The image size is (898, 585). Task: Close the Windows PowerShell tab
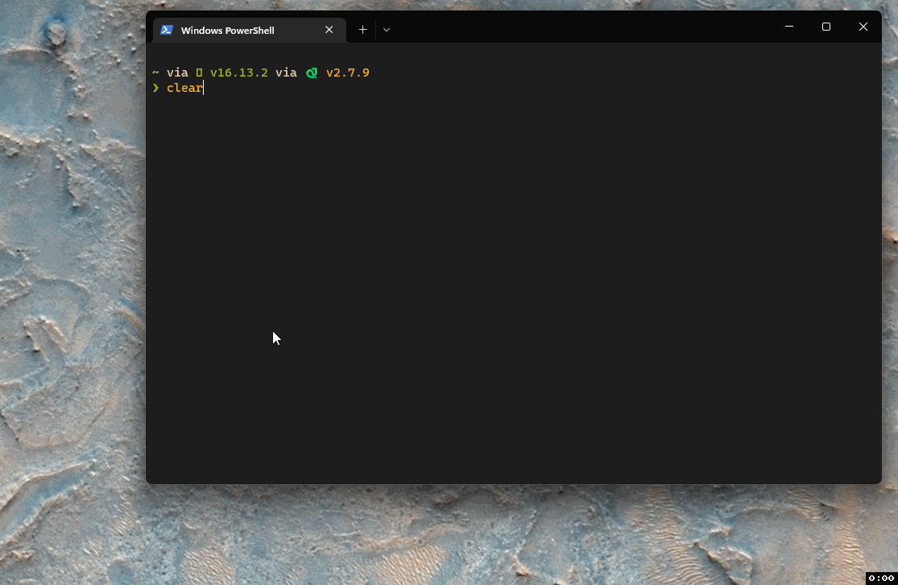click(x=329, y=30)
